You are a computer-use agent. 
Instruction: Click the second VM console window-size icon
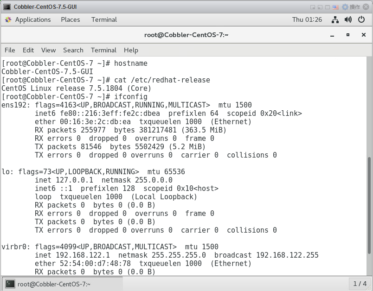(x=320, y=7)
